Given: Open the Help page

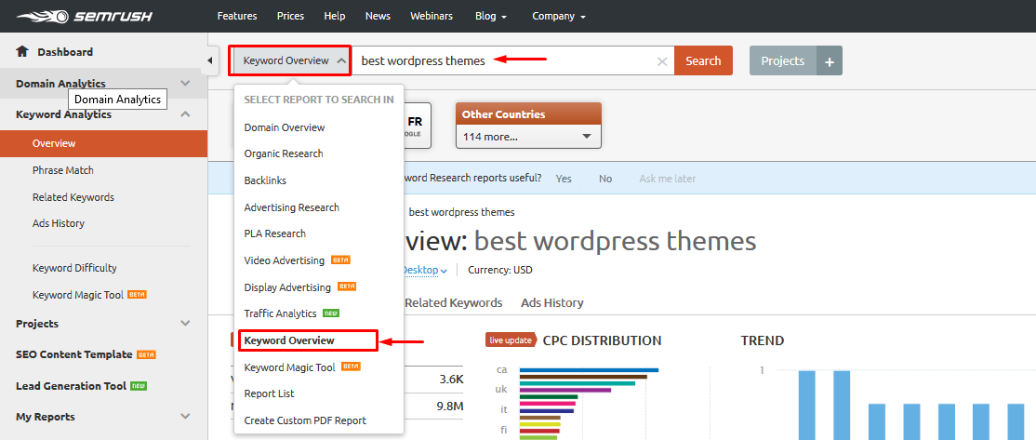Looking at the screenshot, I should coord(335,16).
